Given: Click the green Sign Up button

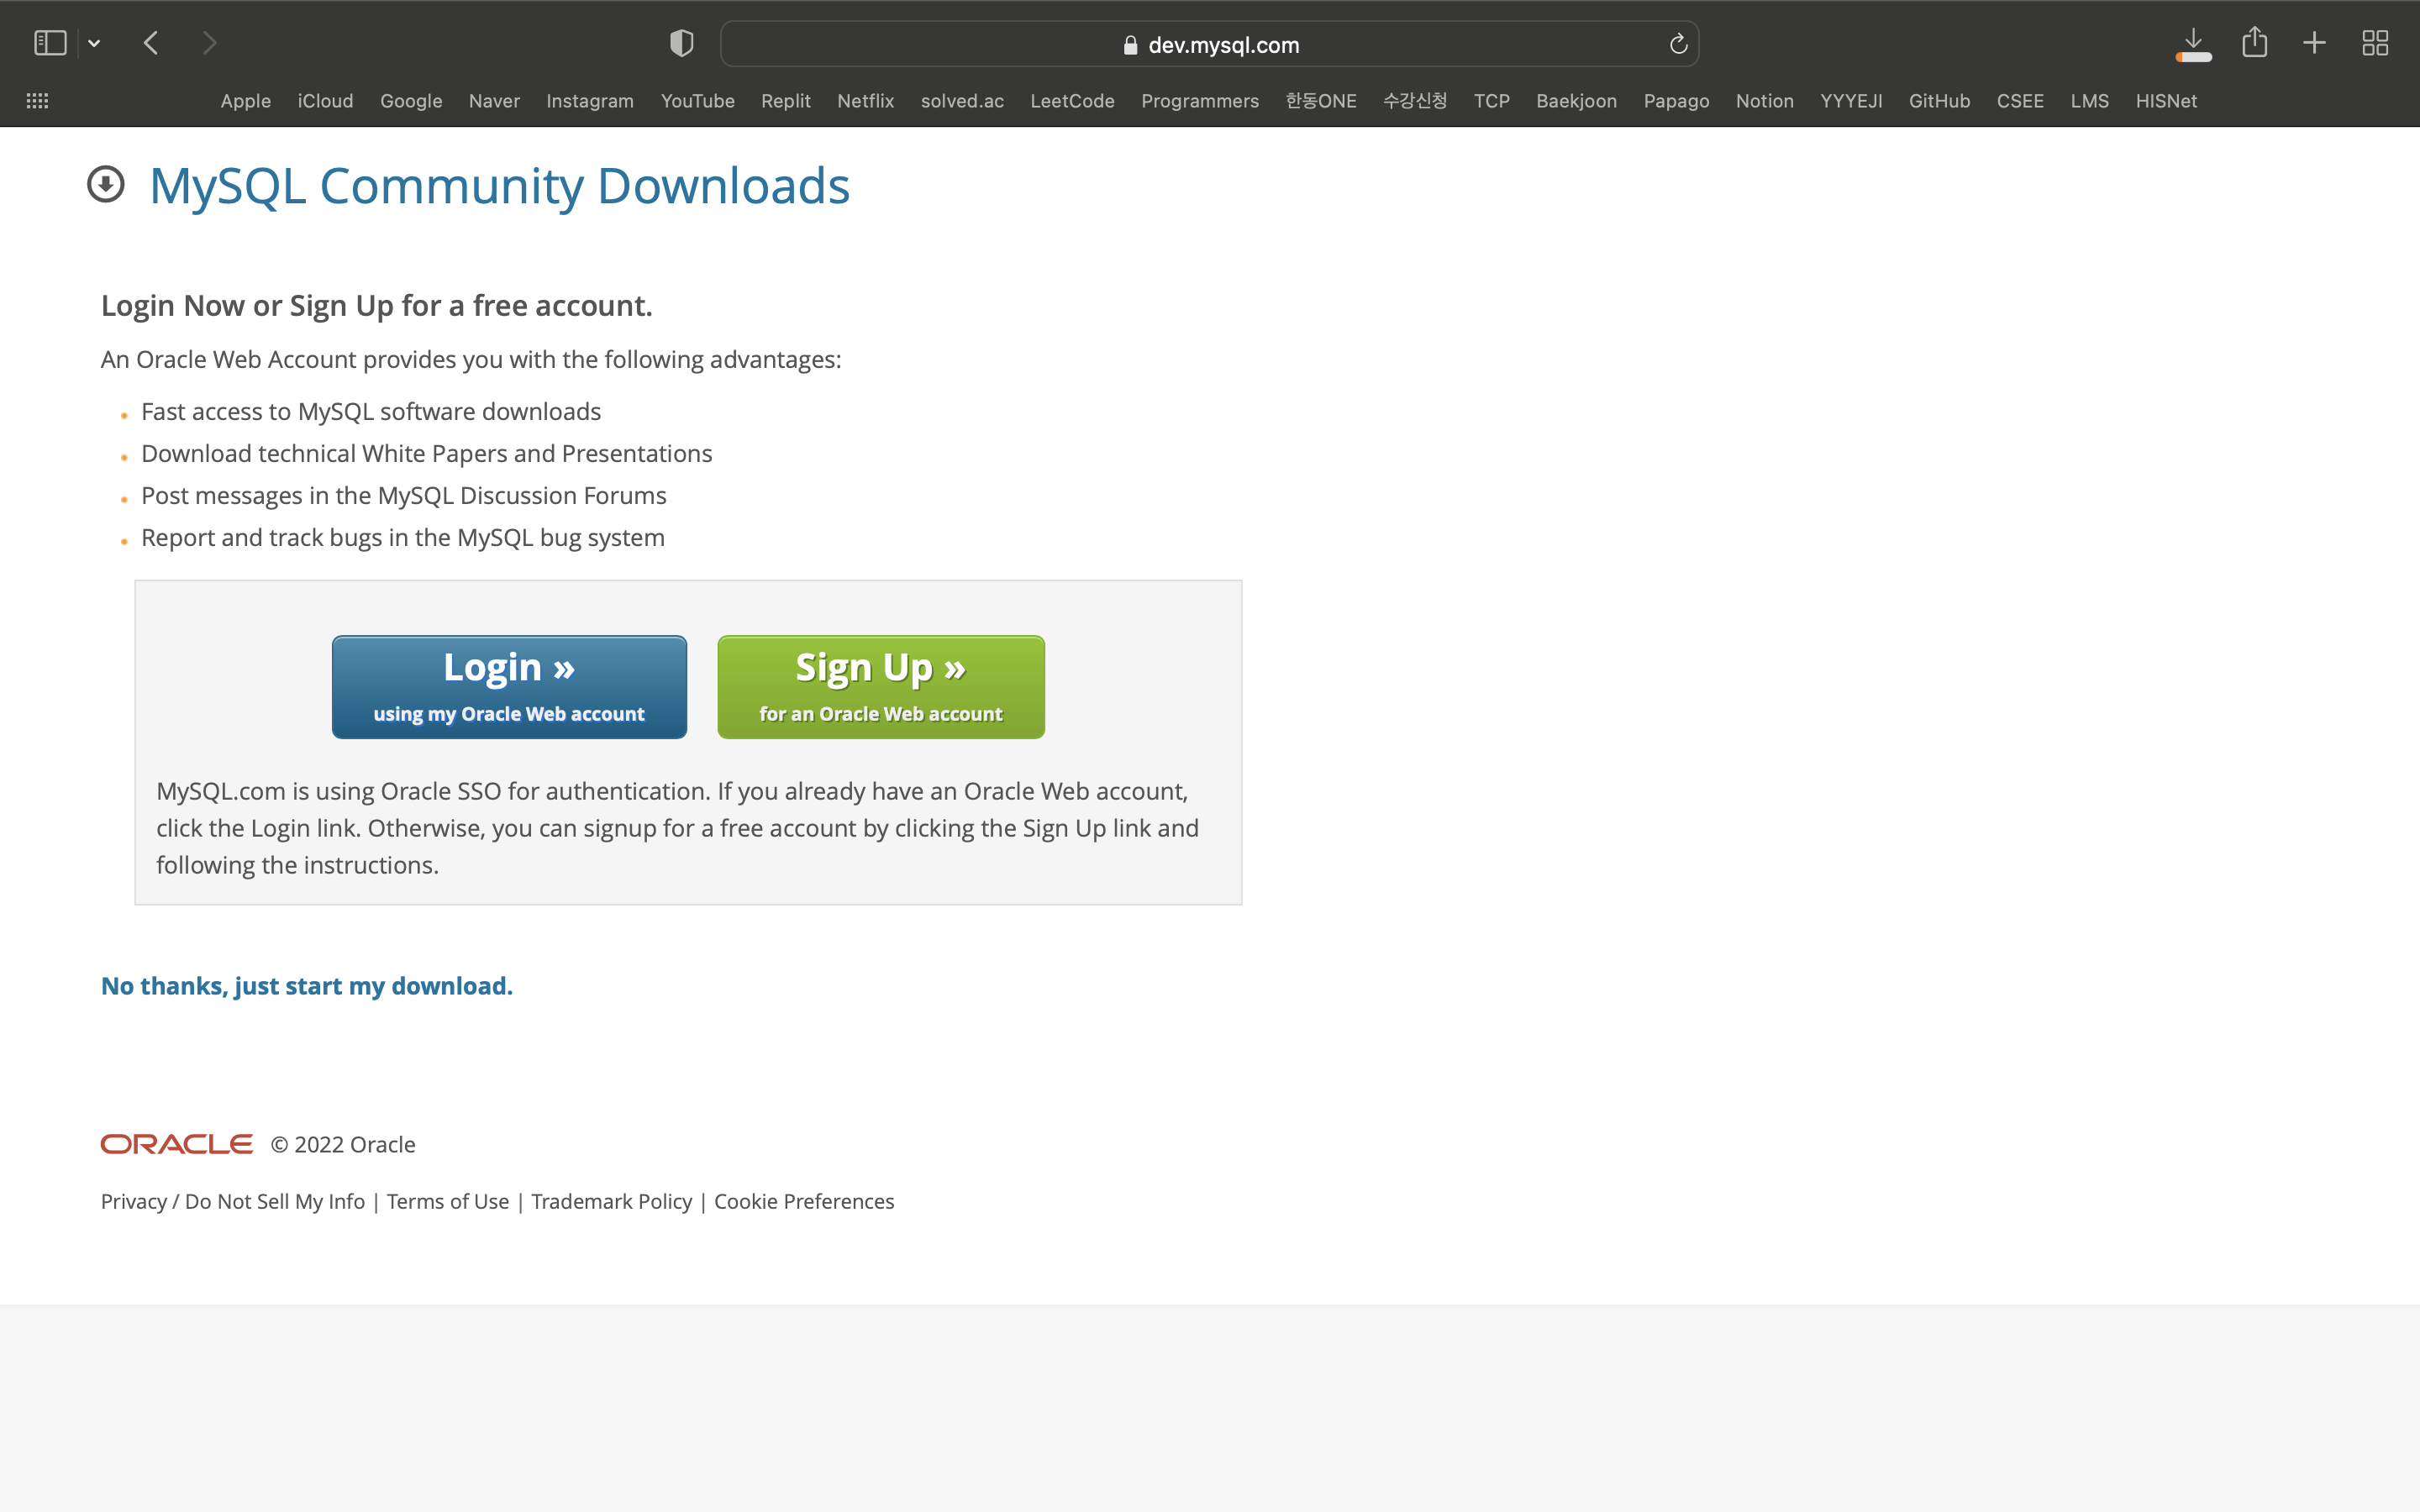Looking at the screenshot, I should 880,687.
